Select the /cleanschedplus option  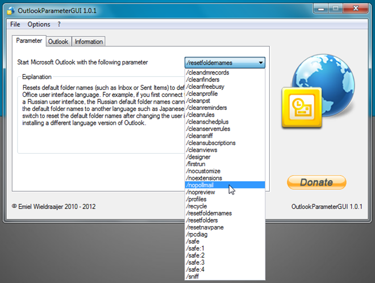225,122
